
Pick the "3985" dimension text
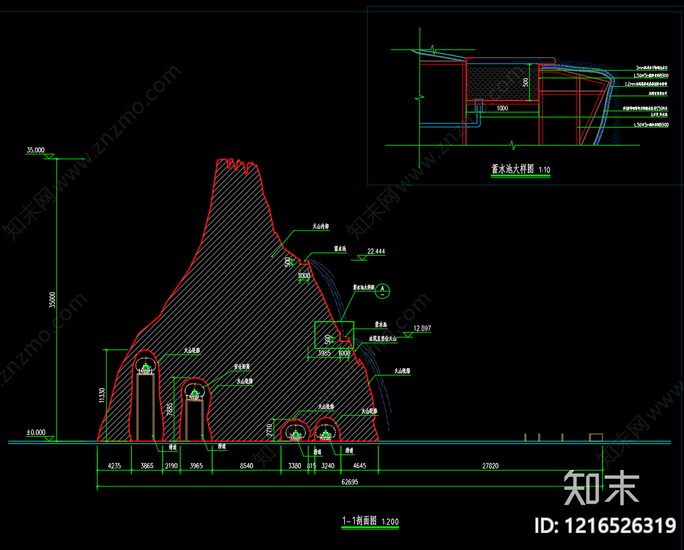point(324,352)
